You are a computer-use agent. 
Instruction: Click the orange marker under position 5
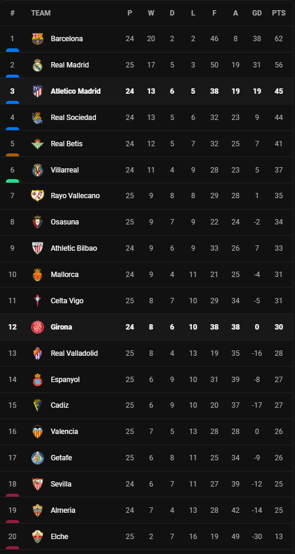[x=13, y=155]
